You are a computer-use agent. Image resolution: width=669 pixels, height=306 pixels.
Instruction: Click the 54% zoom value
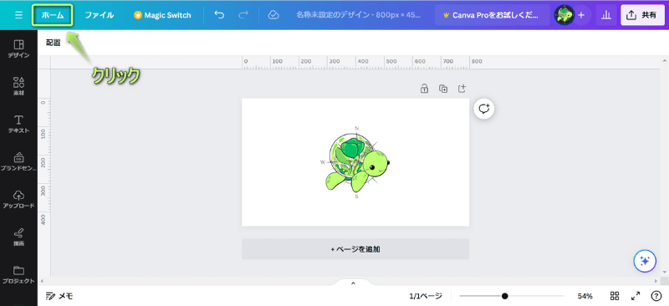pyautogui.click(x=585, y=296)
